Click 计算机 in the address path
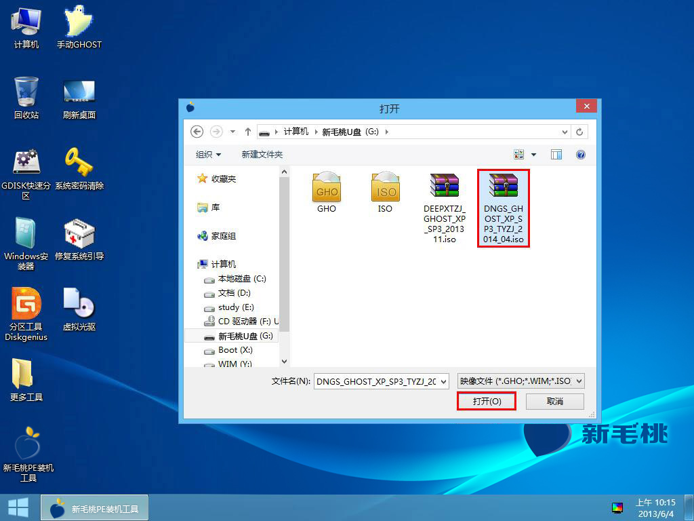 (x=296, y=132)
